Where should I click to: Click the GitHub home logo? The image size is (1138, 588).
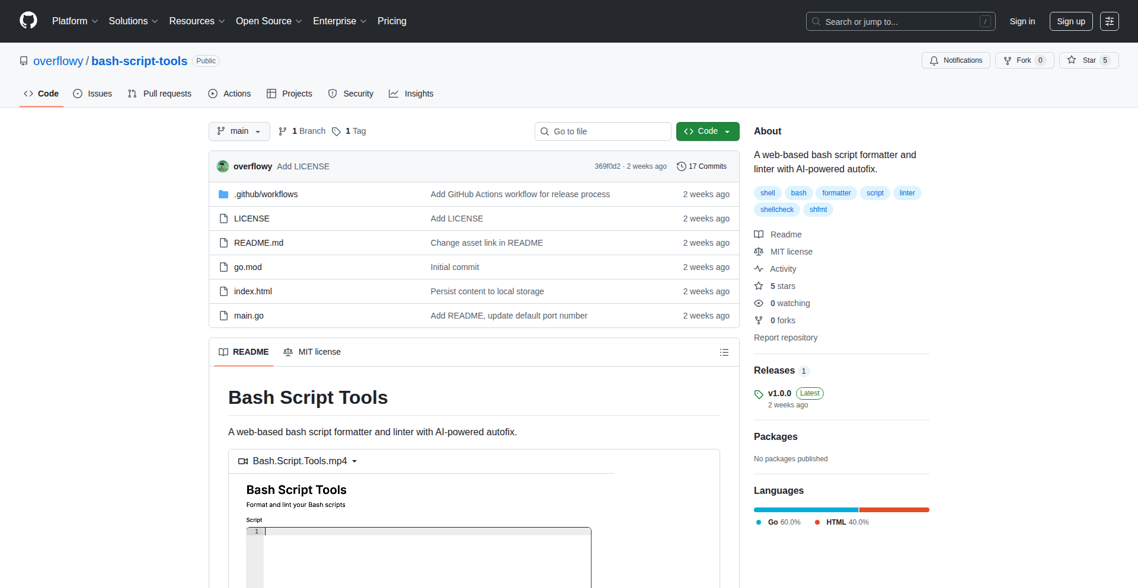pyautogui.click(x=27, y=21)
